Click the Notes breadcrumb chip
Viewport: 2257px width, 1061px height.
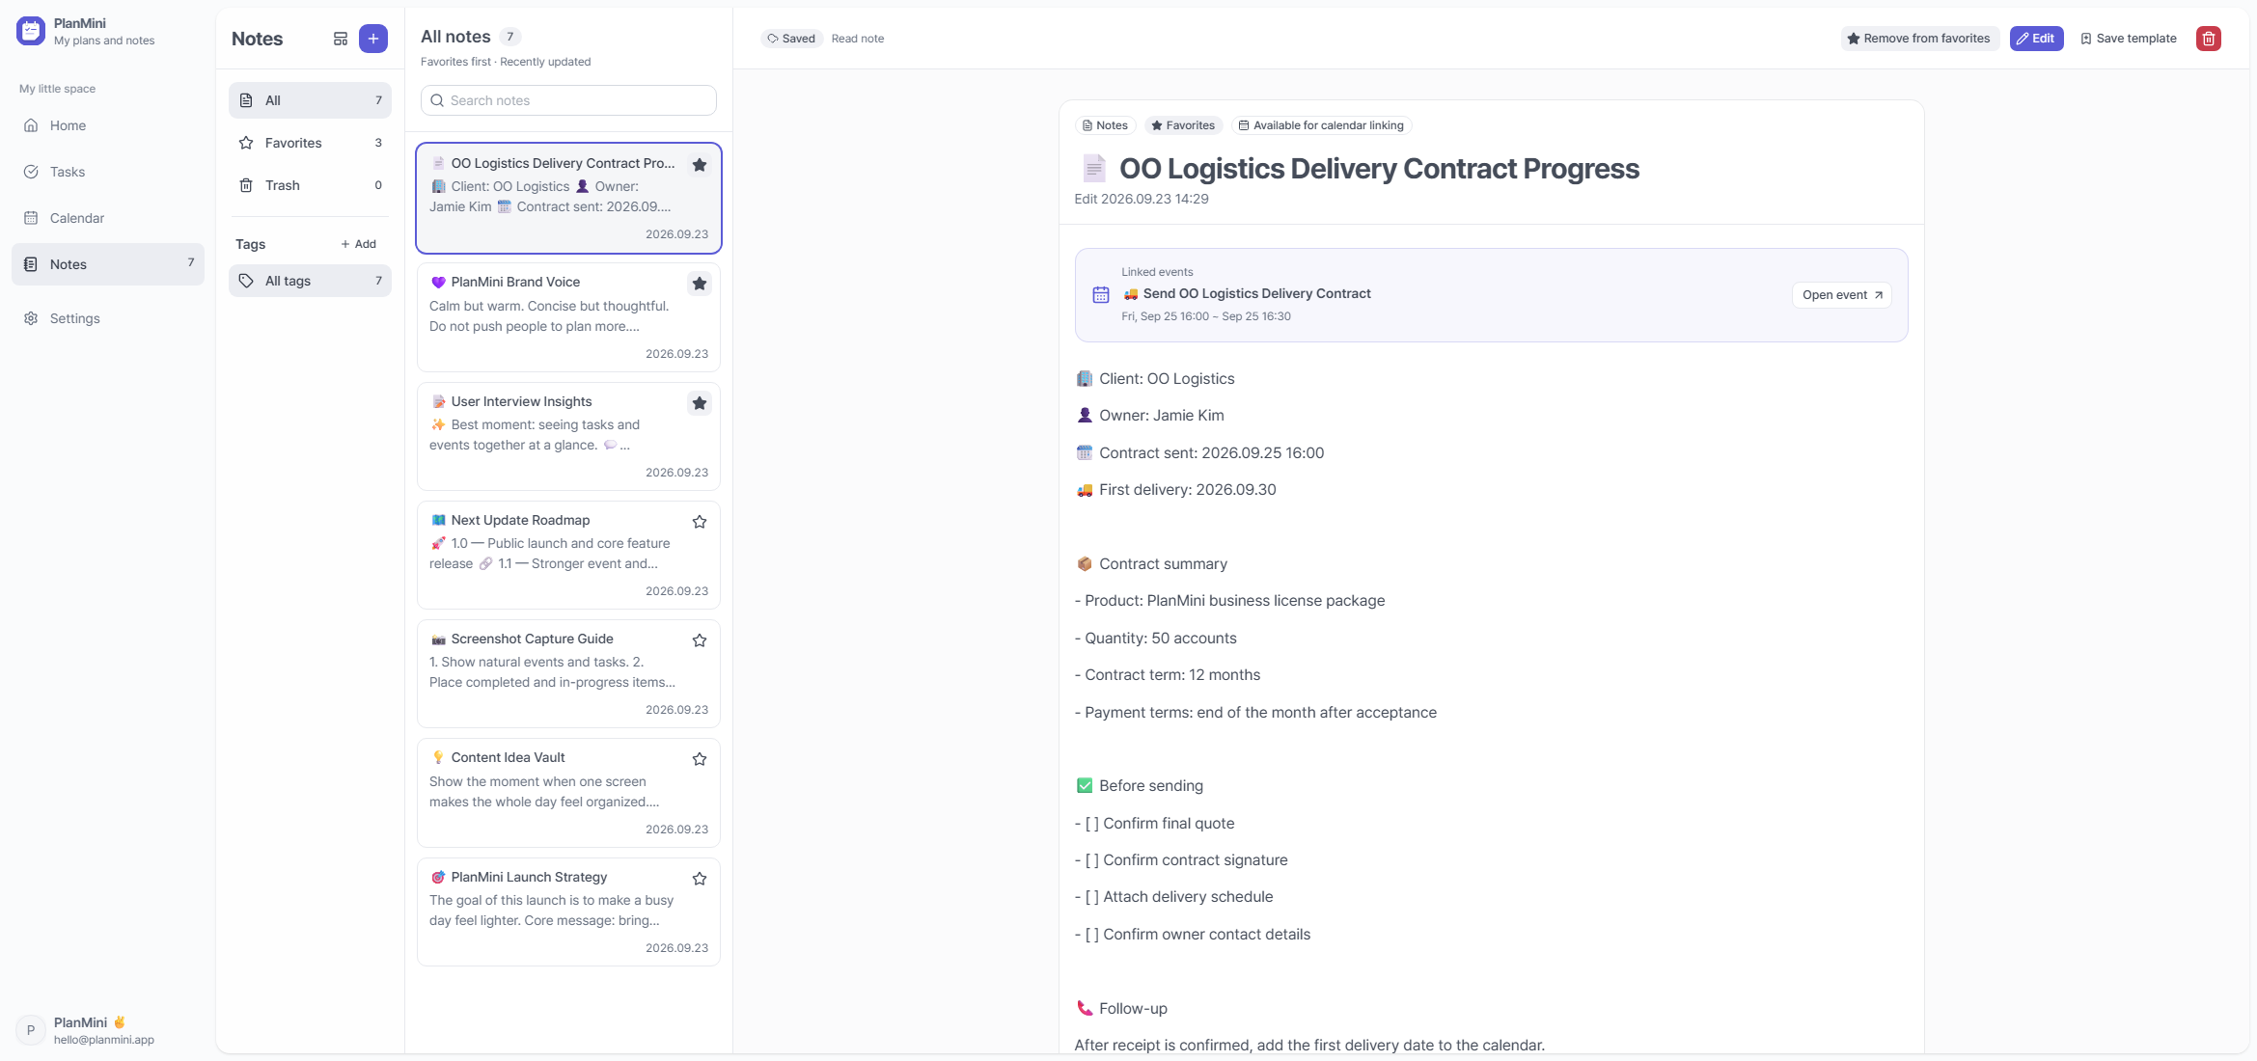click(x=1105, y=125)
